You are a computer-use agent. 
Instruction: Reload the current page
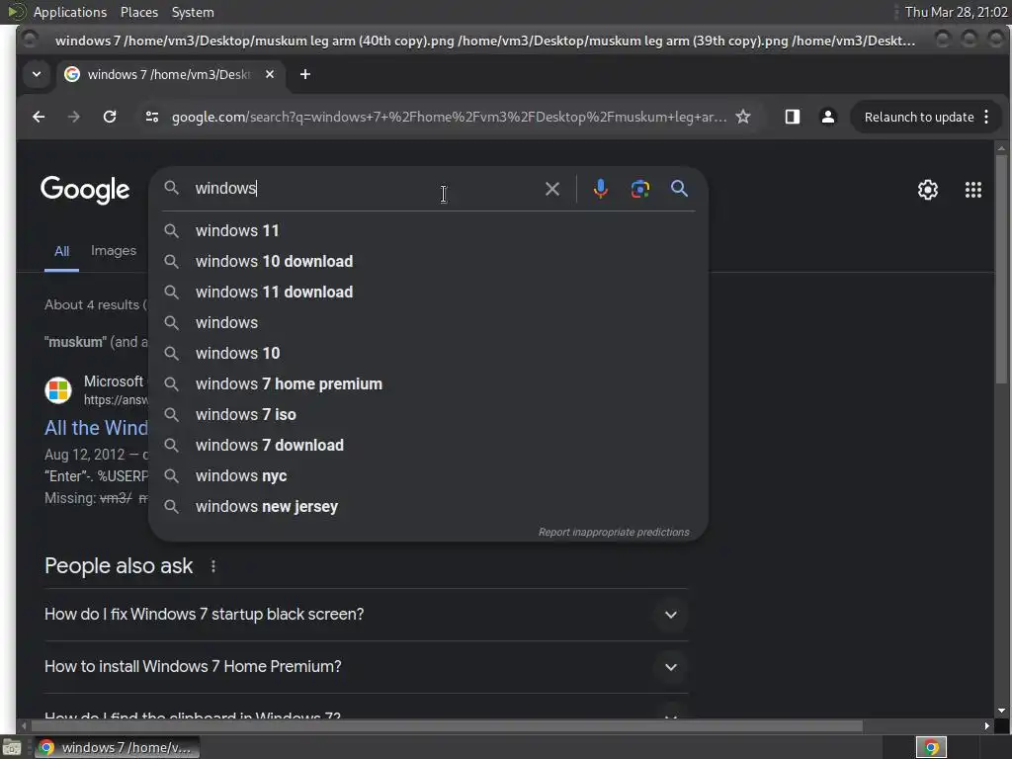point(110,117)
